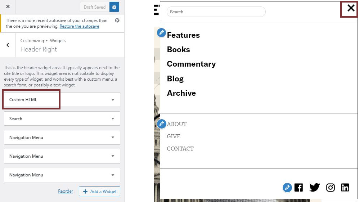Screen dimensions: 359x202
Task: Click the Restore the autosave link
Action: point(79,26)
